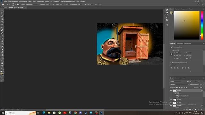The image size is (205, 115).
Task: Open the Фильтр menu
Action: 47,1
